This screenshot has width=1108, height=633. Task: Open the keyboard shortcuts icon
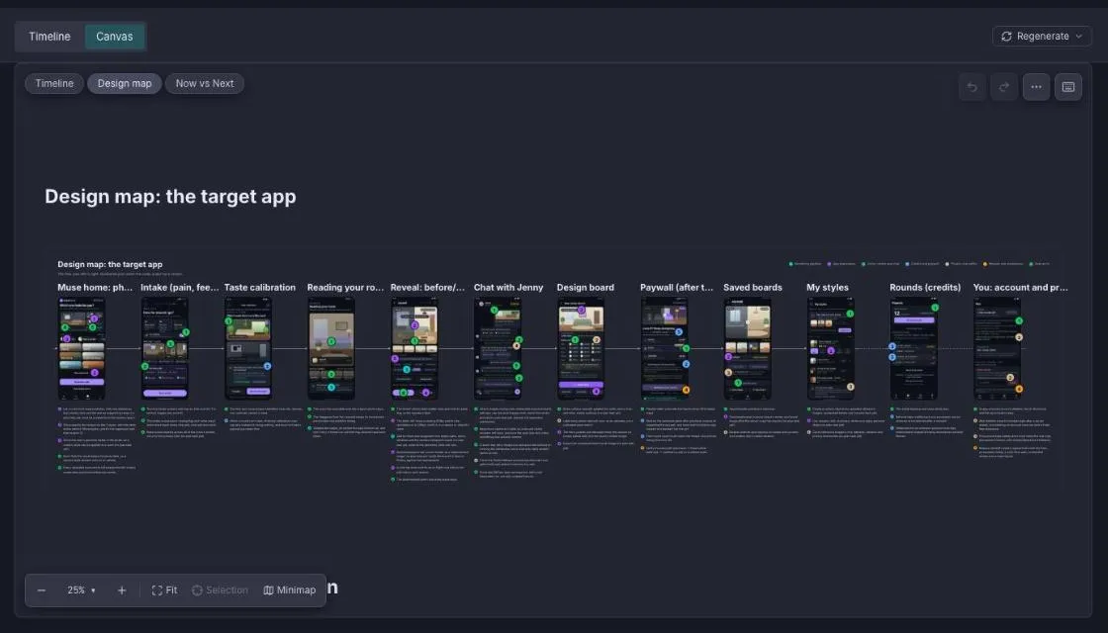click(x=1068, y=87)
